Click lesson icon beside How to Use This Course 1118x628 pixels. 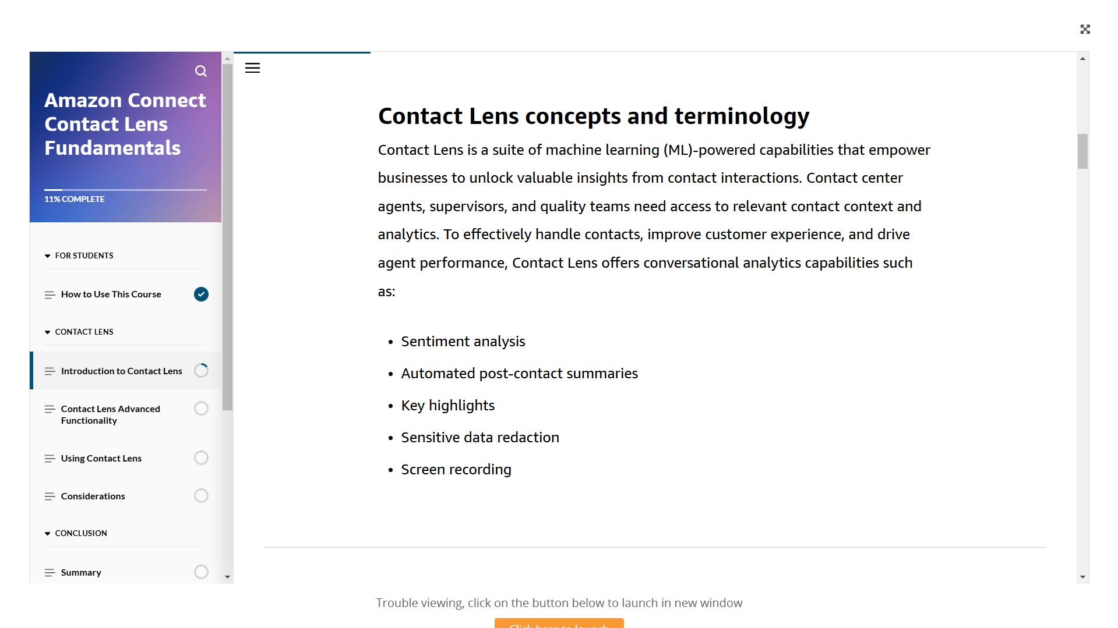pos(50,295)
